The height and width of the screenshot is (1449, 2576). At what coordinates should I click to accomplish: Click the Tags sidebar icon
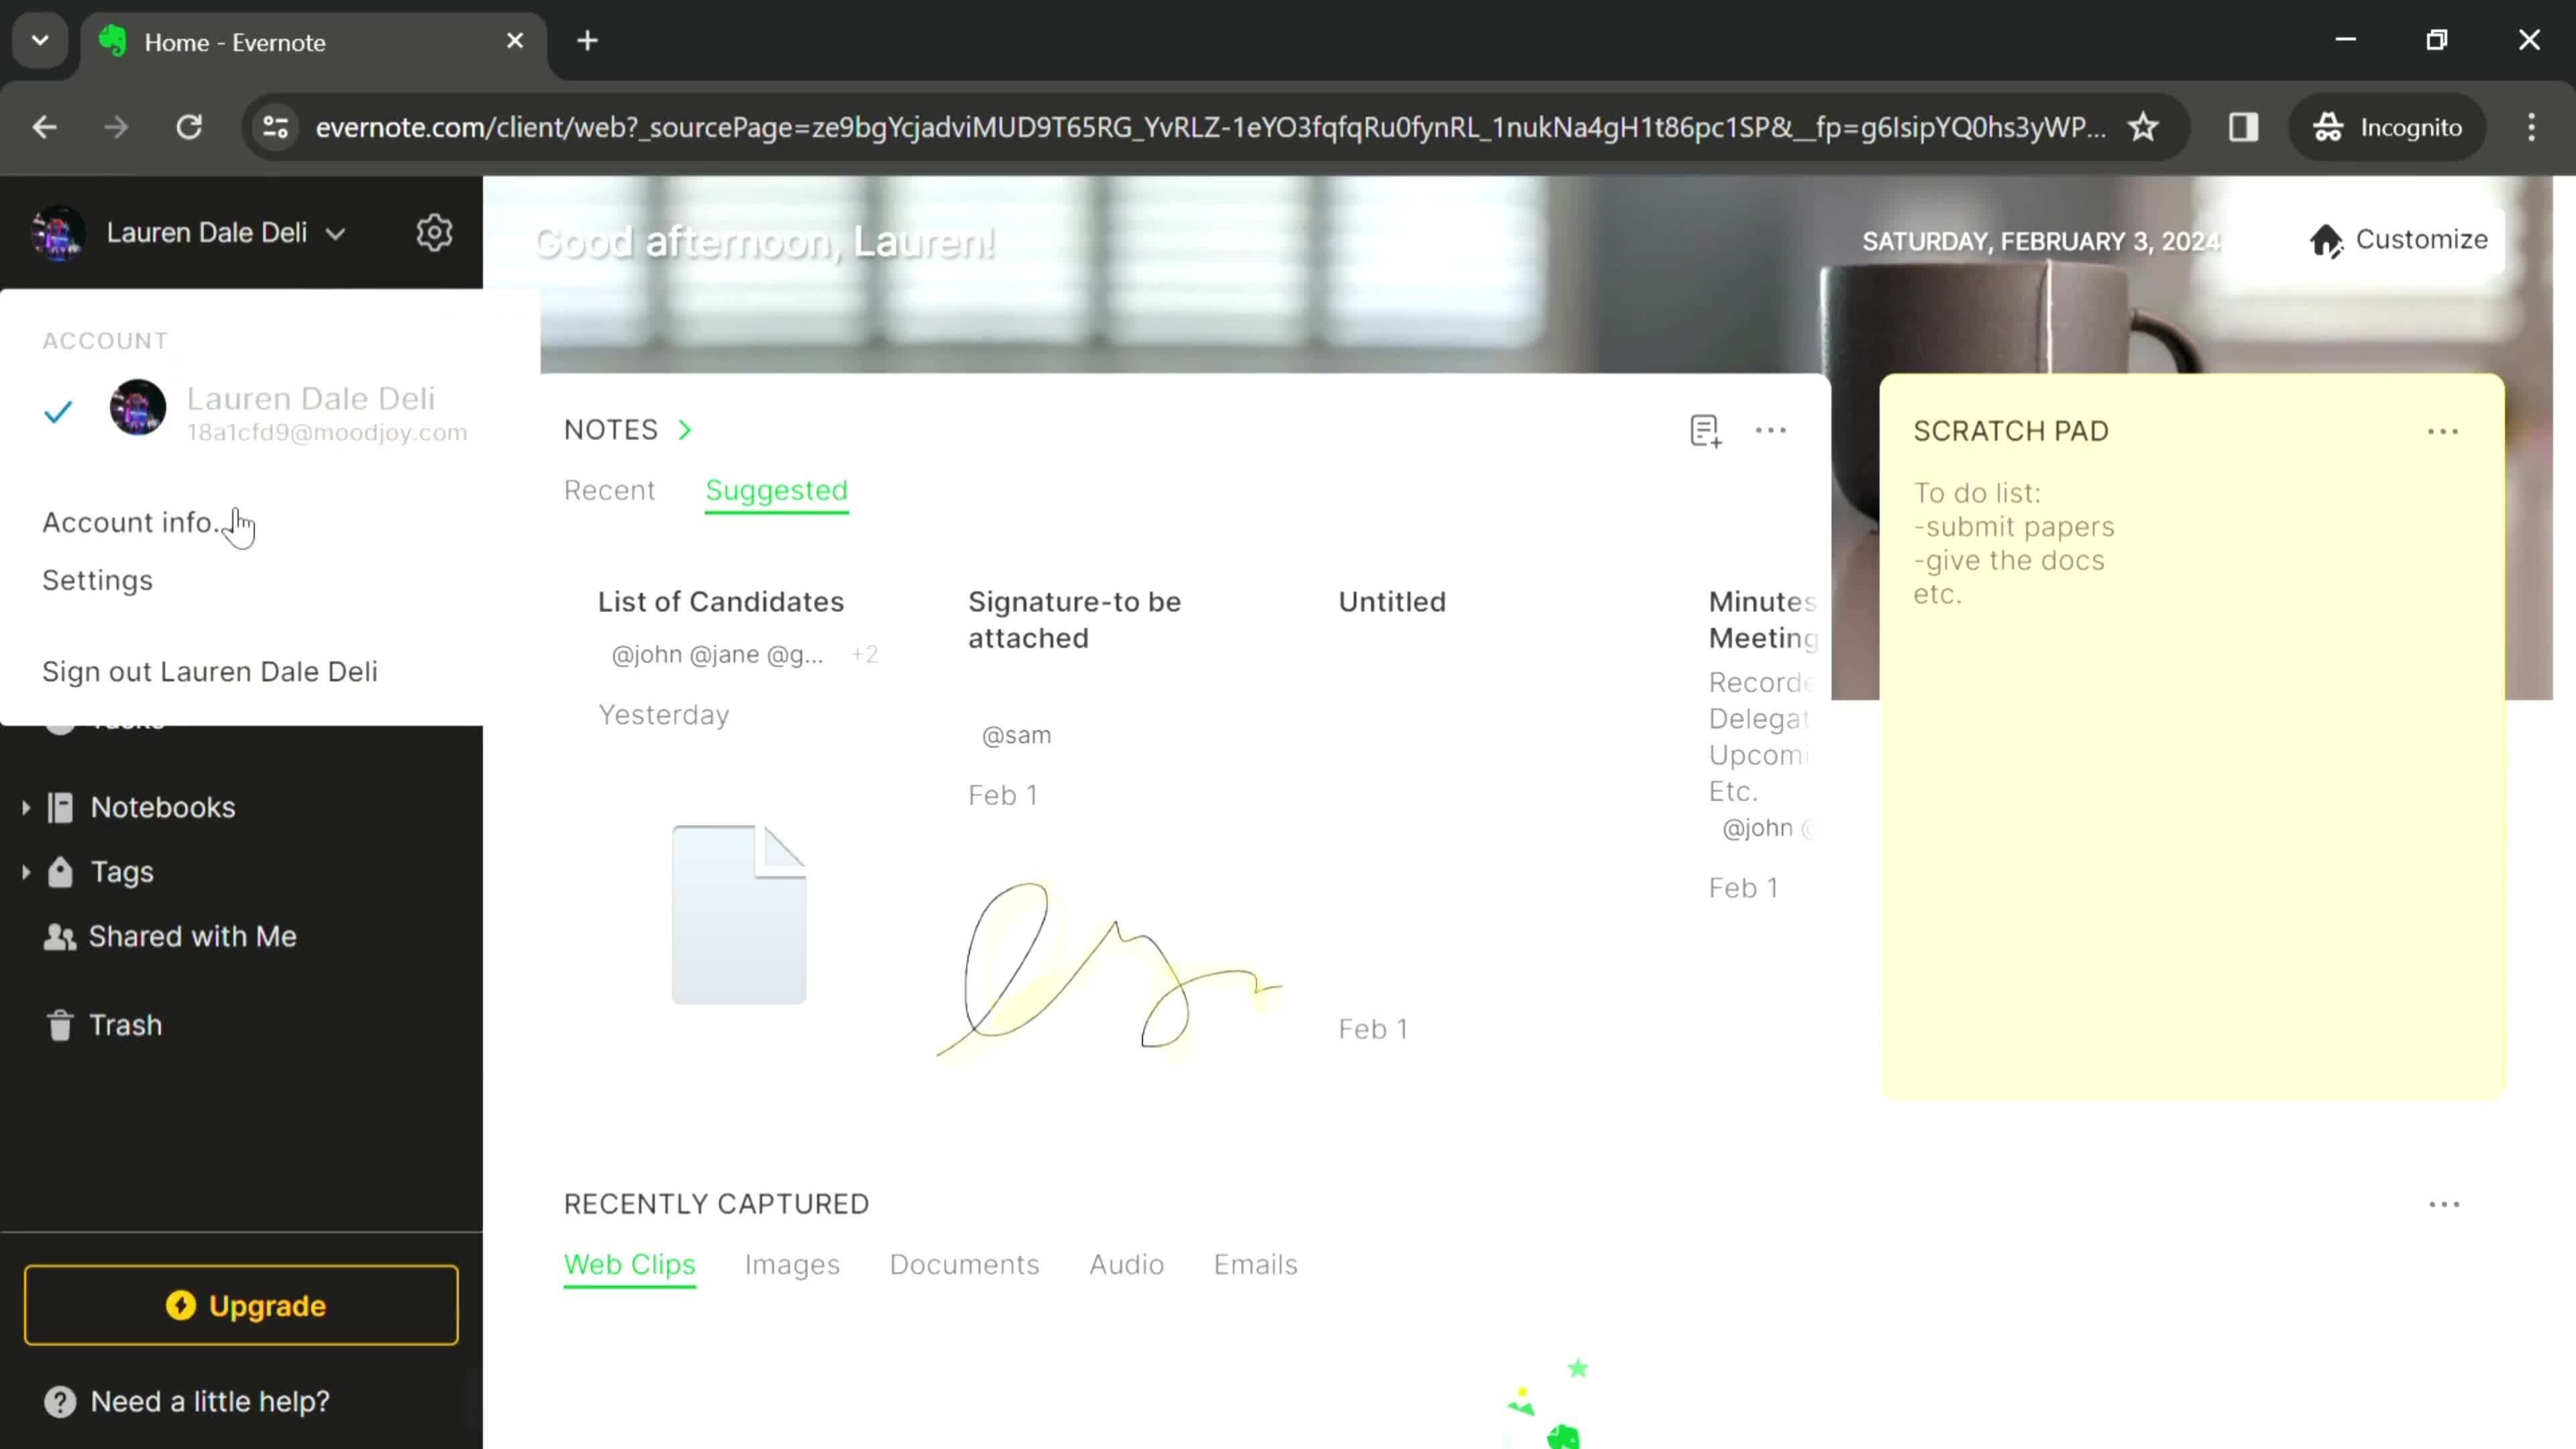60,871
